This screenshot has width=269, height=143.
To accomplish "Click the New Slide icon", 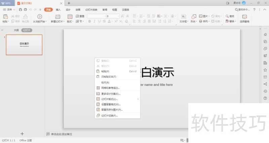I will 57,16.
